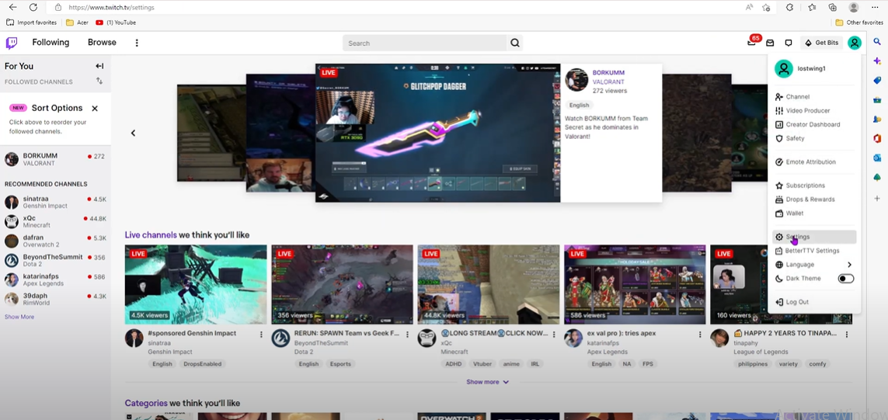Viewport: 888px width, 420px height.
Task: Click the Twitch logo home icon
Action: [x=12, y=43]
